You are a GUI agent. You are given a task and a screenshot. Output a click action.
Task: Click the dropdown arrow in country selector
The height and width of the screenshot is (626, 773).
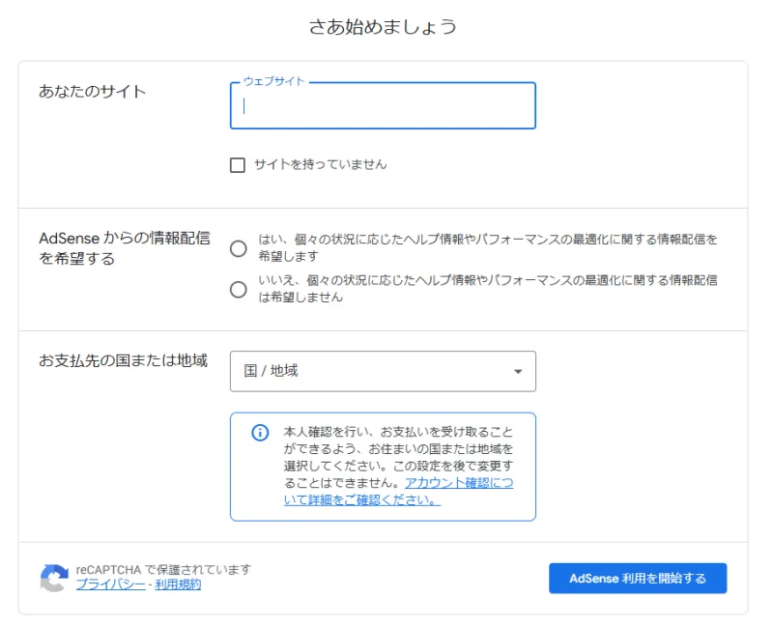tap(518, 372)
